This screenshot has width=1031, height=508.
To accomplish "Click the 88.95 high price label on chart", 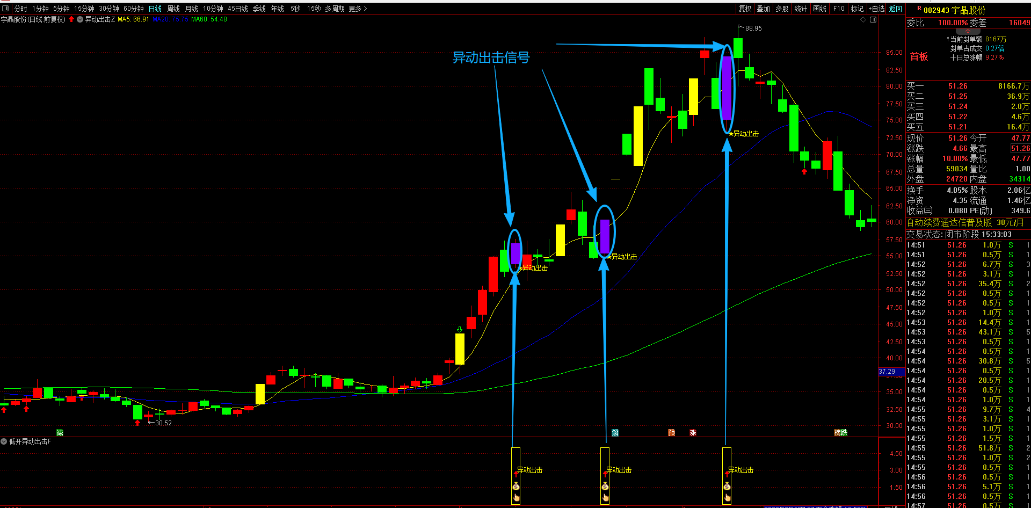I will point(753,28).
